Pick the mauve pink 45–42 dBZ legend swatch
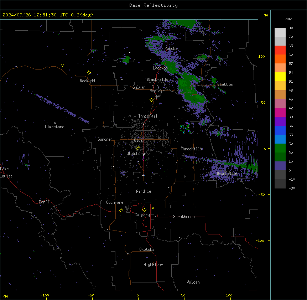Screen dimensions: 307x300 click(x=280, y=103)
